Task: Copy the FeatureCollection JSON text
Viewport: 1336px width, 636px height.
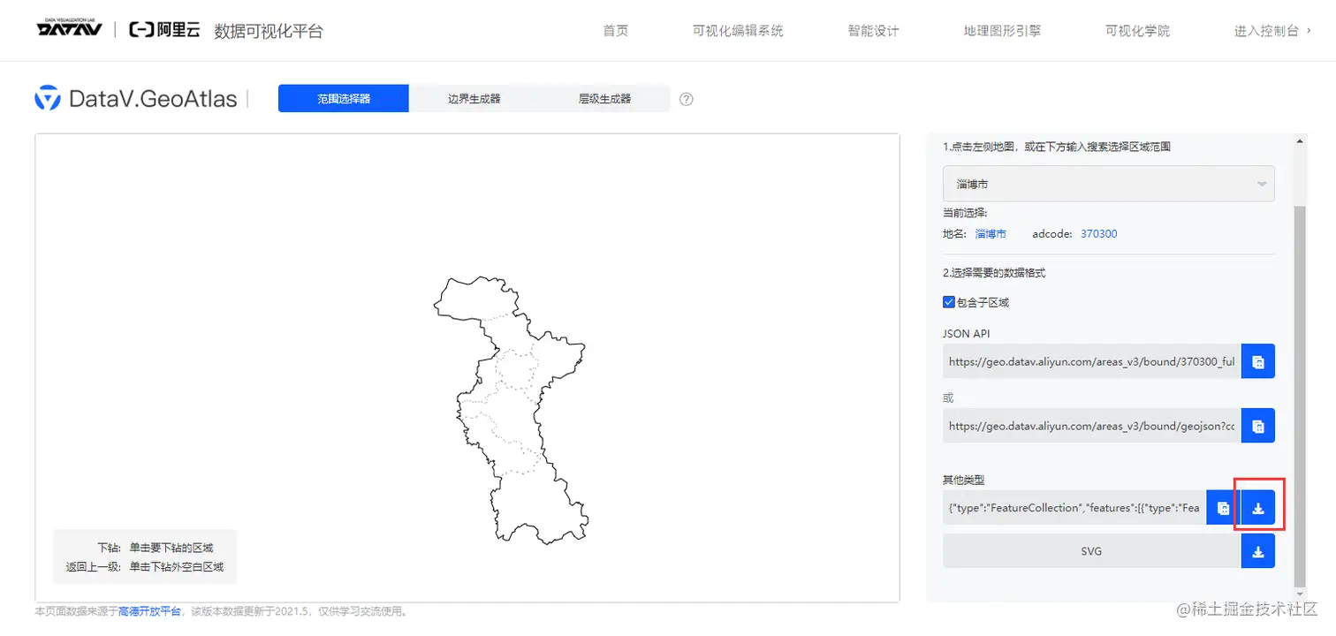Action: (1223, 508)
